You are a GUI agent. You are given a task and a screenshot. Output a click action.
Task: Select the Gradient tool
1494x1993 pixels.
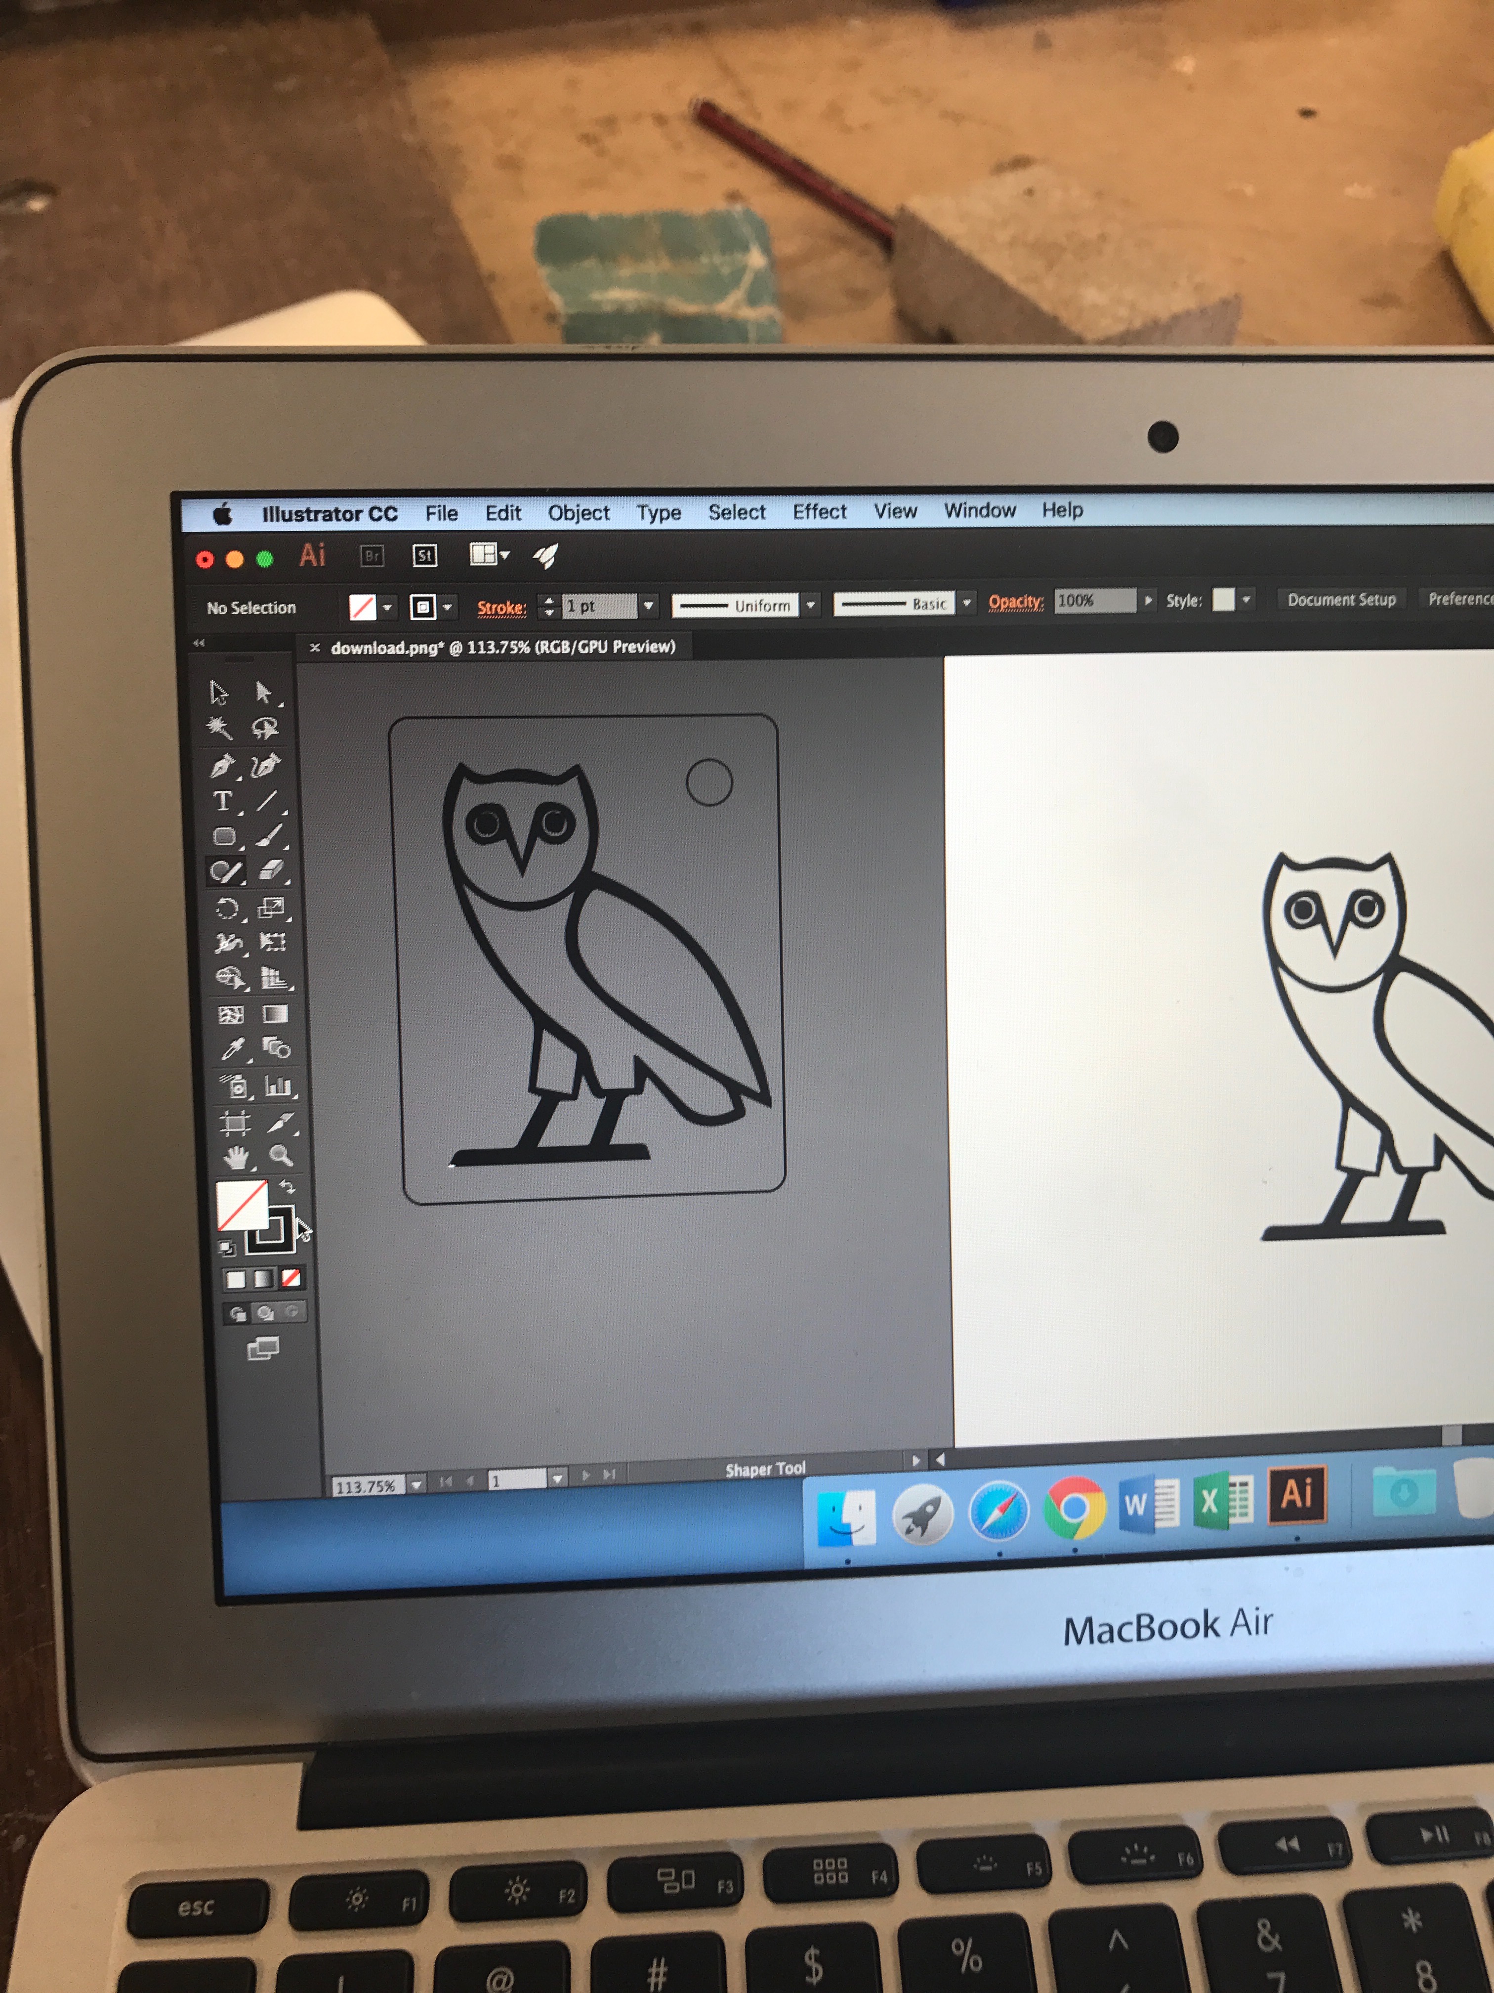(276, 1014)
